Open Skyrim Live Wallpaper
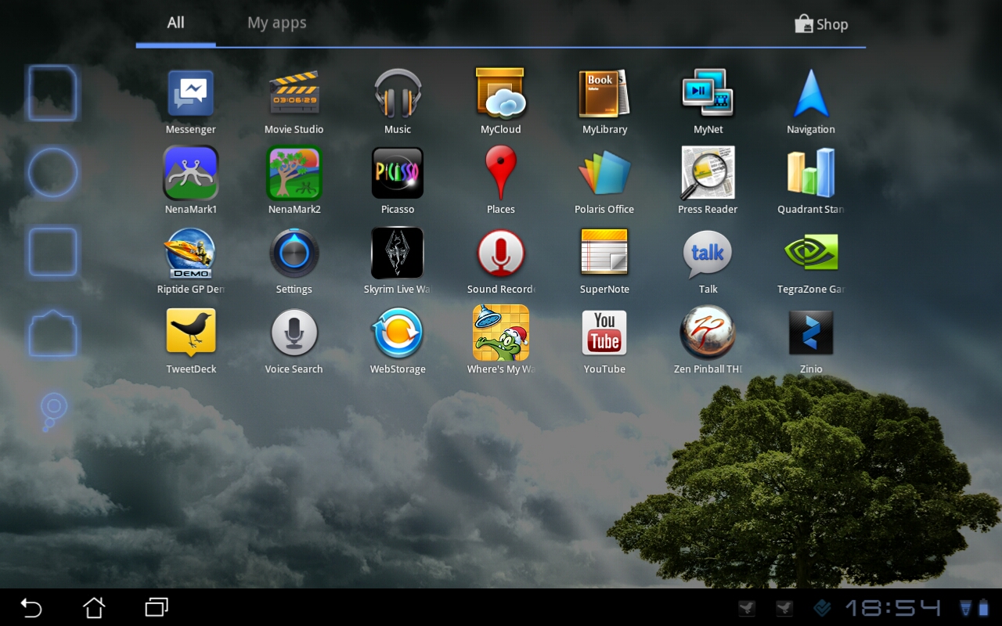This screenshot has width=1002, height=626. [398, 261]
